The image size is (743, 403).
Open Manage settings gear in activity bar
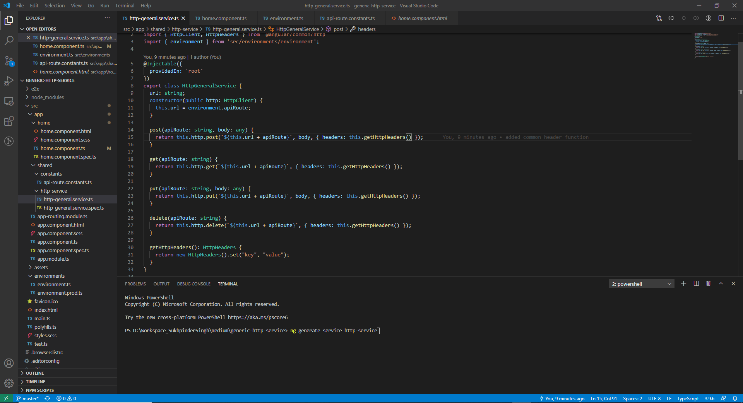pos(9,383)
